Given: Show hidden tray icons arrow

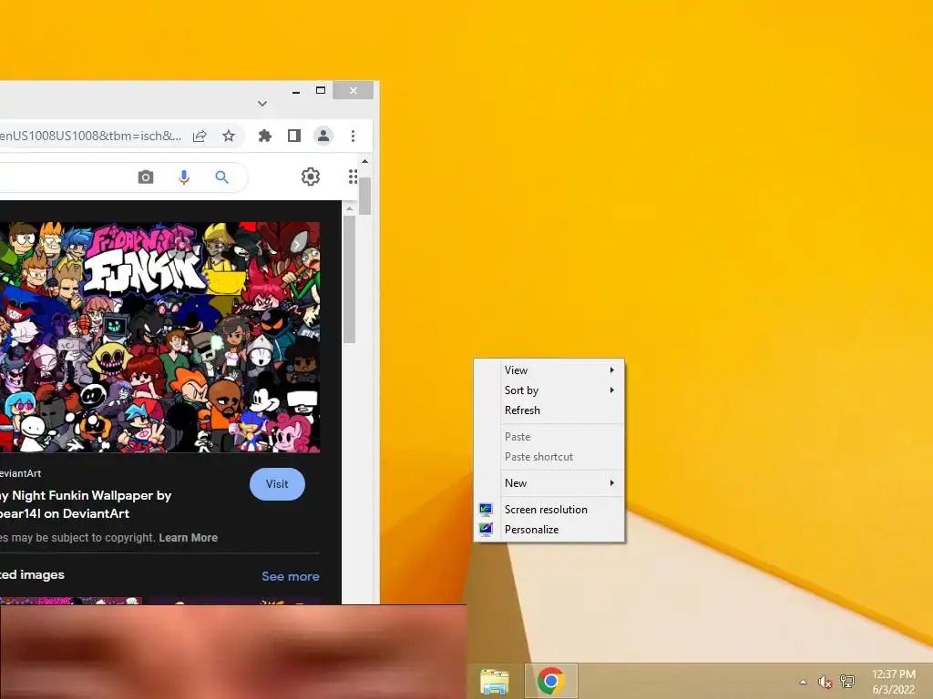Looking at the screenshot, I should [804, 682].
